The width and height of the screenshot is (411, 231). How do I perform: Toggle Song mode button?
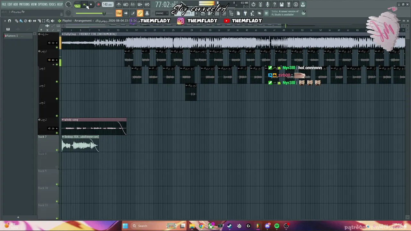(77, 5)
